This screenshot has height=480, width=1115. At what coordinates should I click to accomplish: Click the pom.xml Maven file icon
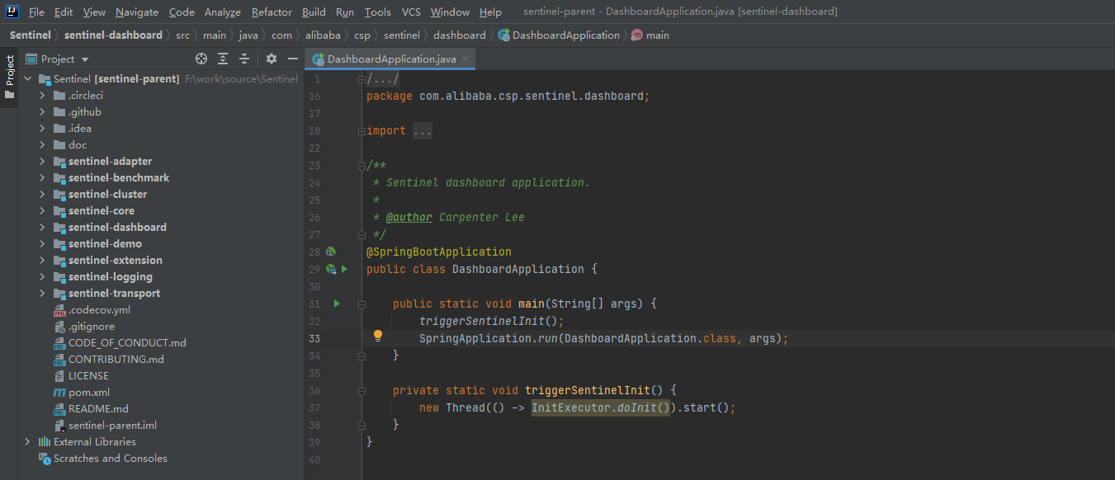tap(59, 393)
